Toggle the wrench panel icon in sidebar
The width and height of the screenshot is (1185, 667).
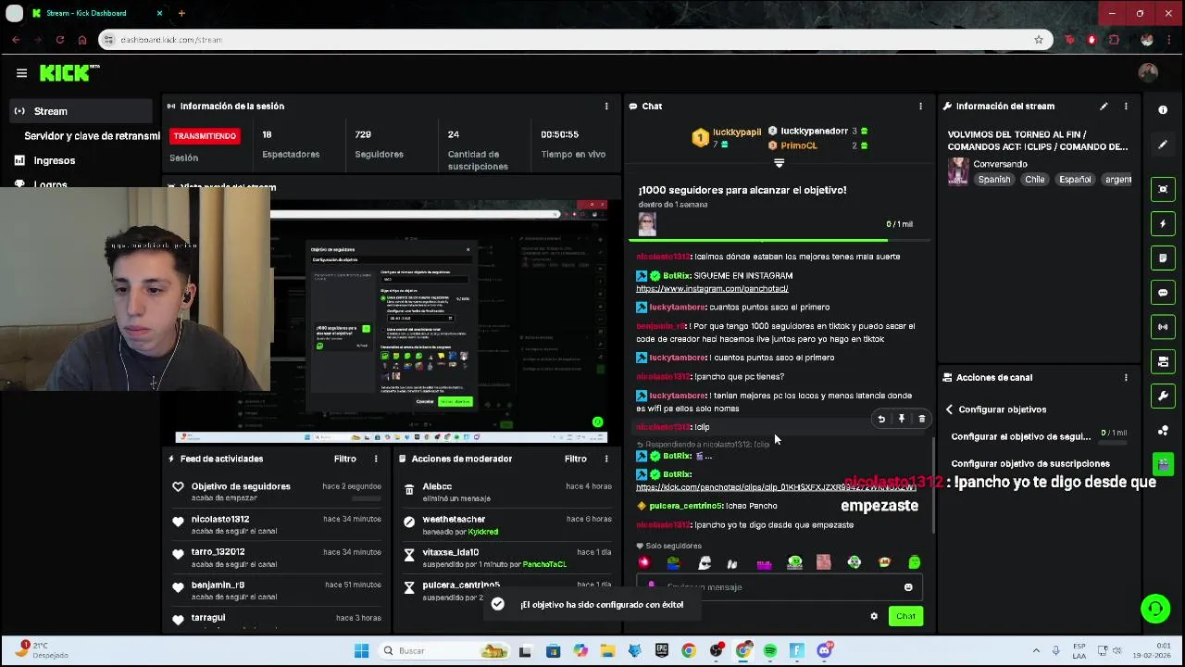click(x=1163, y=396)
